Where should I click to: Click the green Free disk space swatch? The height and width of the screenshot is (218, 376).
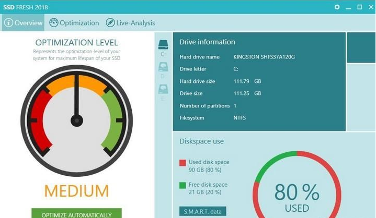(183, 185)
